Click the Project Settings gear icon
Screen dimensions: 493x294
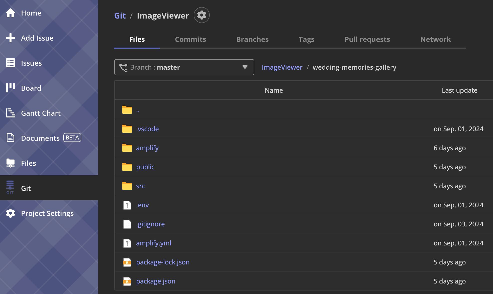11,213
